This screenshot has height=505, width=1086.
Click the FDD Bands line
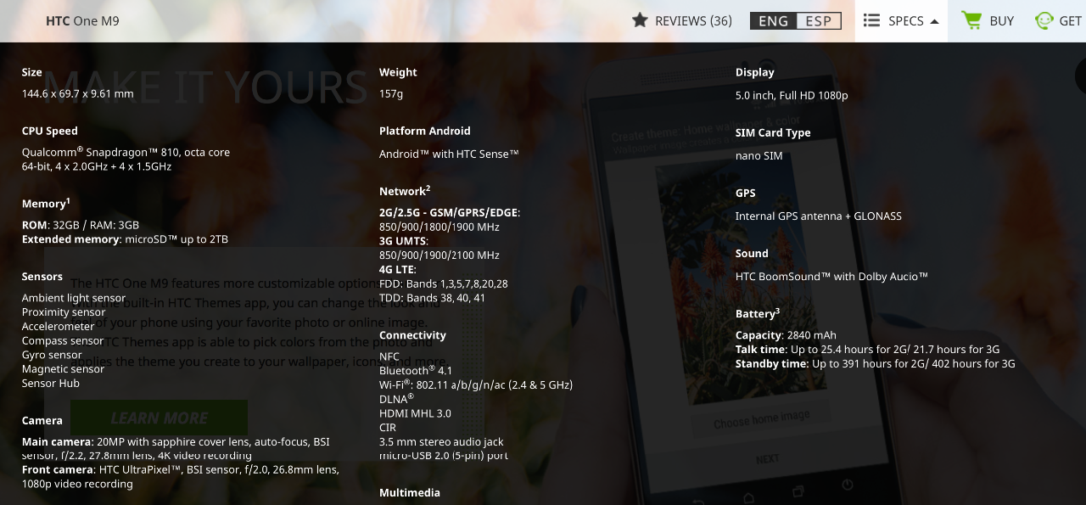(x=444, y=283)
